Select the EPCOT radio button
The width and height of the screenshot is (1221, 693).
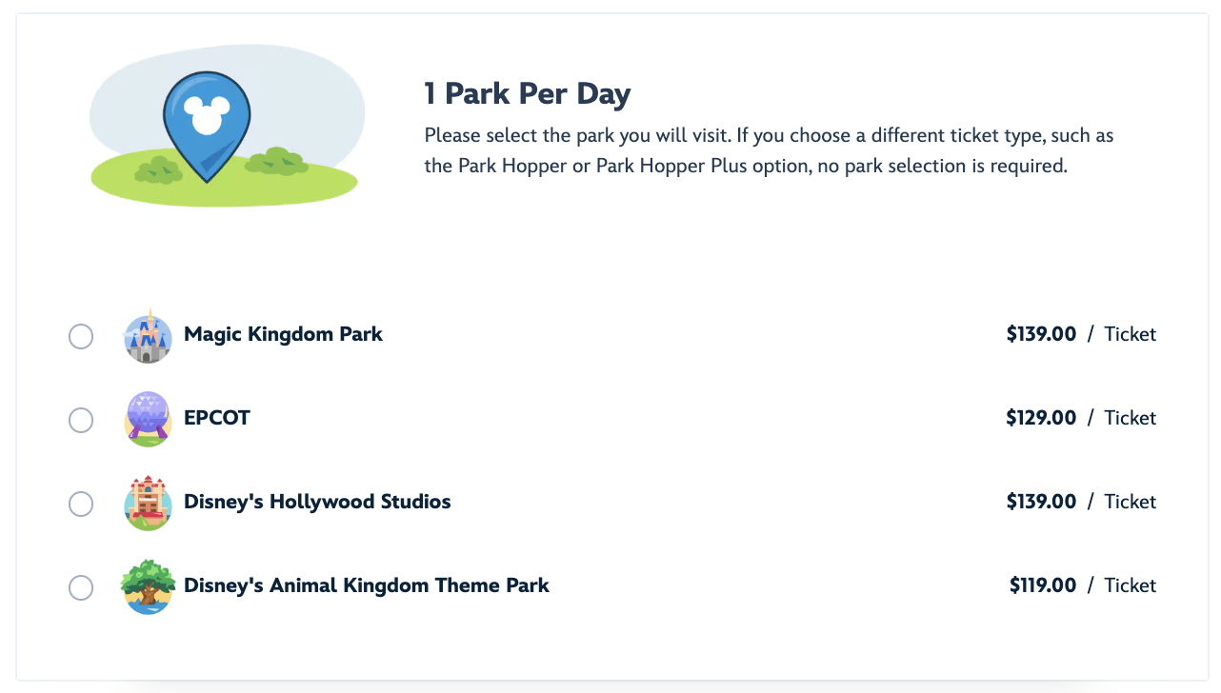(x=81, y=420)
